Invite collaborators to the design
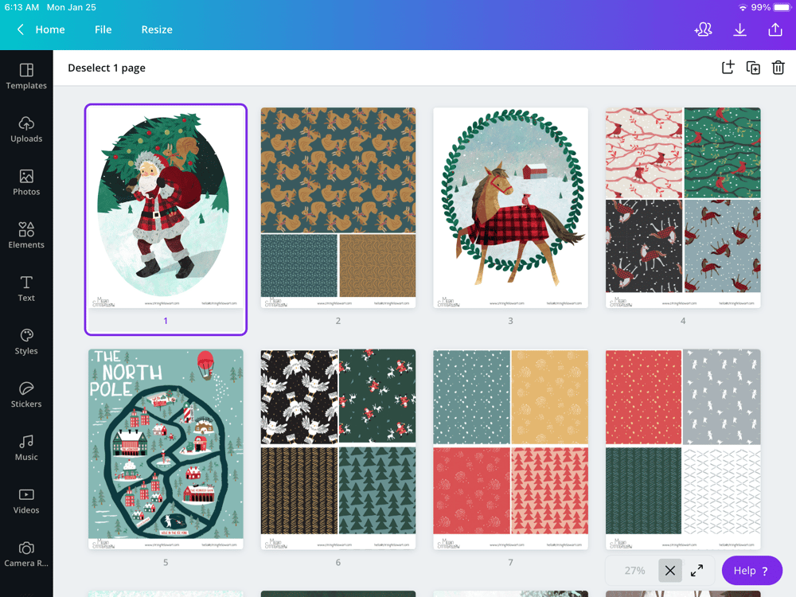Screen dimensions: 796x597 tap(703, 29)
